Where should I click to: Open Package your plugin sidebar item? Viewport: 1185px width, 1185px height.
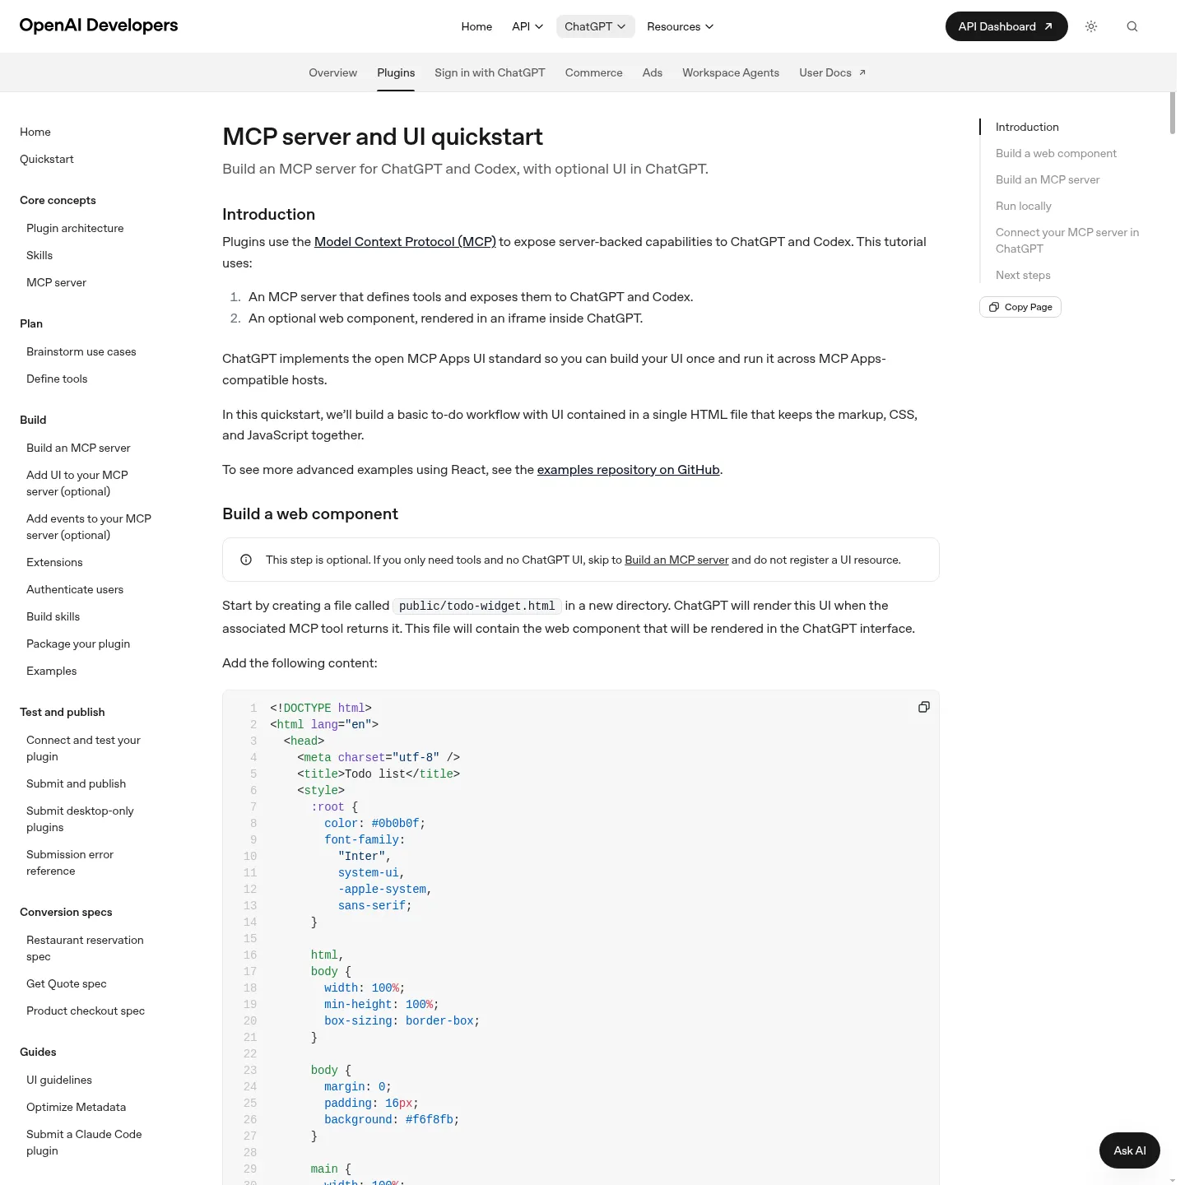tap(78, 644)
